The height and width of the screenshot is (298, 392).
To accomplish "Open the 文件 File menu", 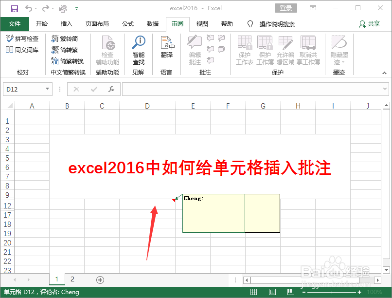I will [15, 24].
